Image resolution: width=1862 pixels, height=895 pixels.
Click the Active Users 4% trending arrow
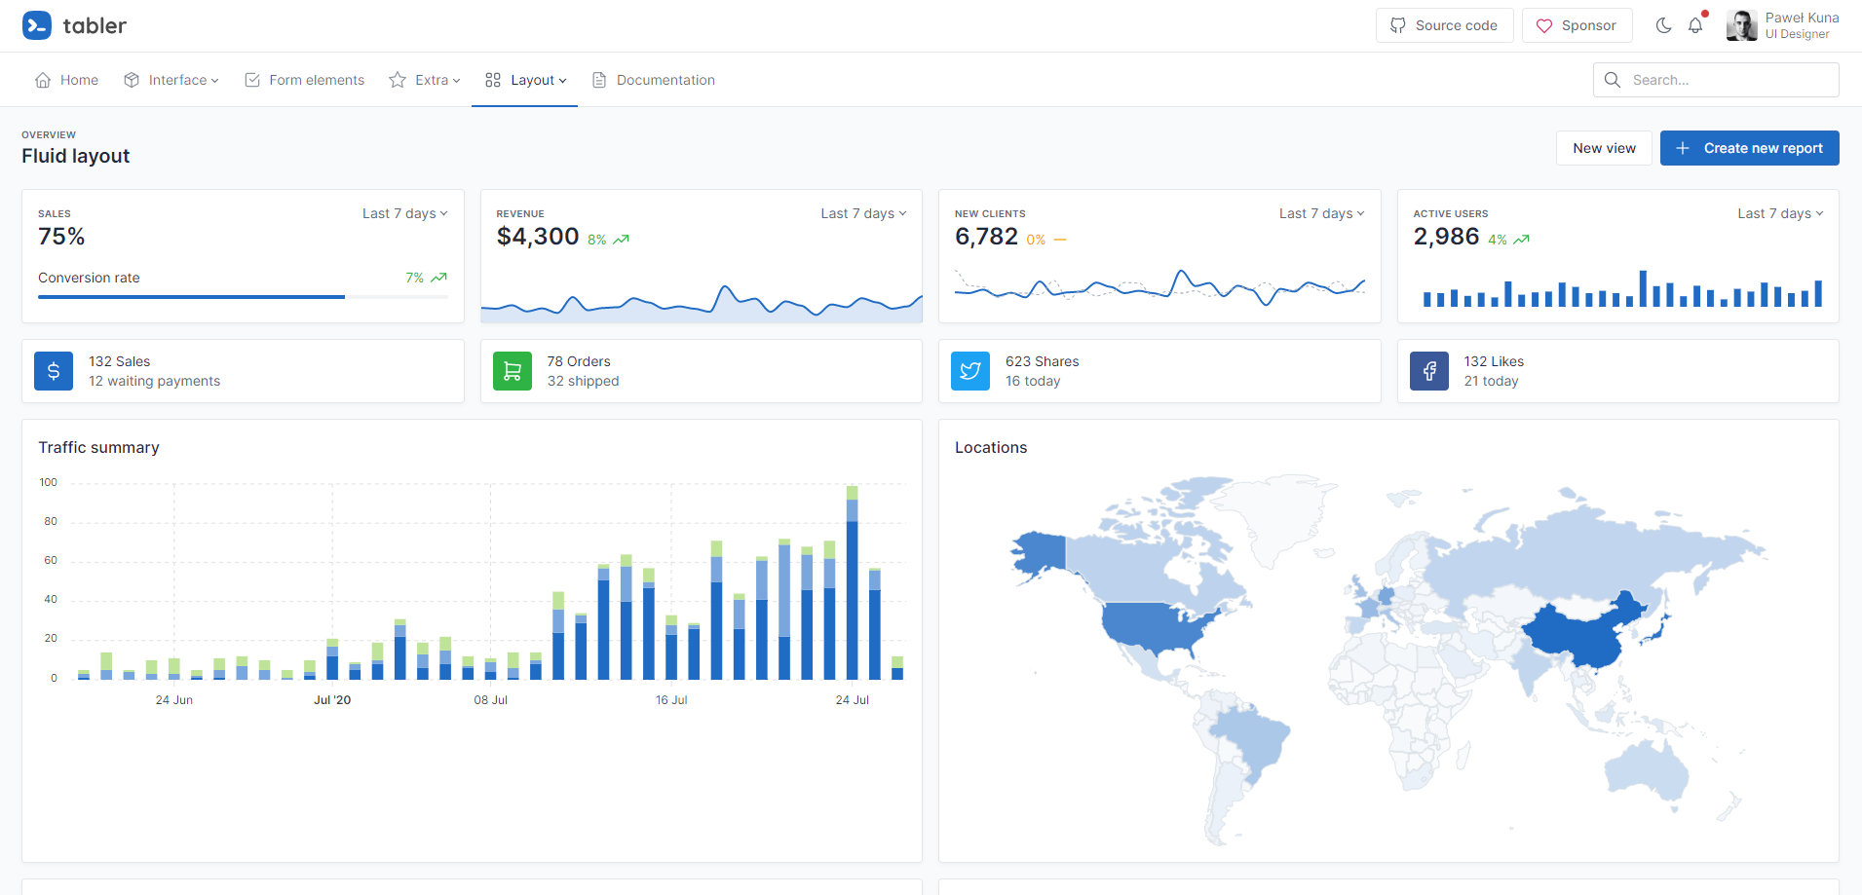click(1521, 240)
